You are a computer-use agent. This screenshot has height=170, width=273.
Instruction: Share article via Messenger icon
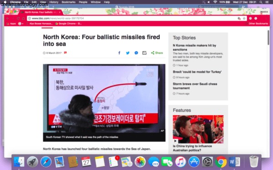[136, 53]
